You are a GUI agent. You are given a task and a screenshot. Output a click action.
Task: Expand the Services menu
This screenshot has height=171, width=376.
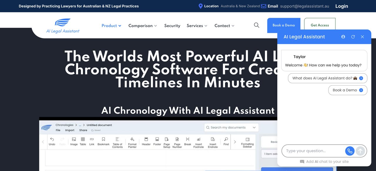pos(197,26)
